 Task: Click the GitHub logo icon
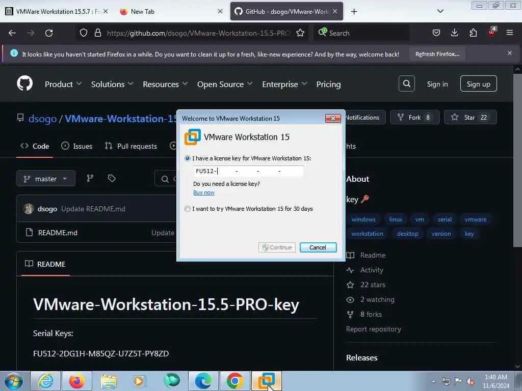24,83
